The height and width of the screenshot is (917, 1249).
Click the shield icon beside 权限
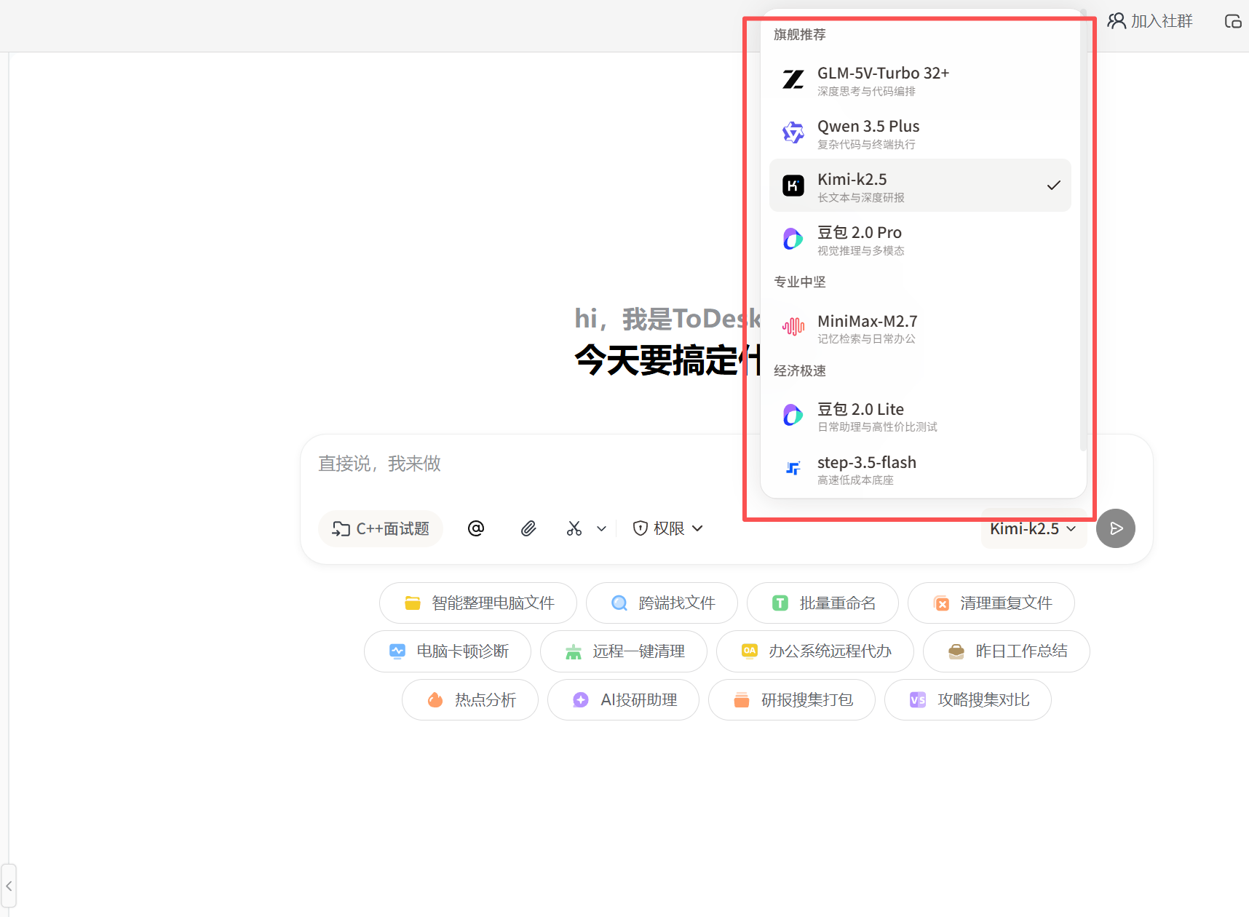(641, 528)
